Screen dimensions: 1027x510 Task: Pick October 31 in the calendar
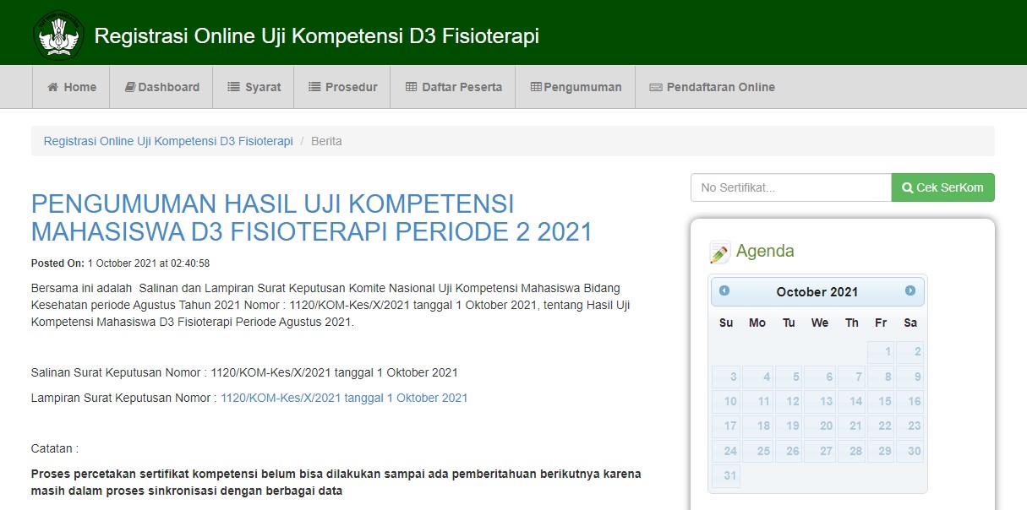726,475
